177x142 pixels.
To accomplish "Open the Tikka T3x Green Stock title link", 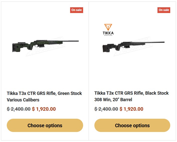I will click(44, 93).
